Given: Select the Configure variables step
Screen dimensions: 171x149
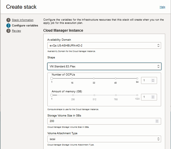Looking at the screenshot, I should click(x=25, y=26).
